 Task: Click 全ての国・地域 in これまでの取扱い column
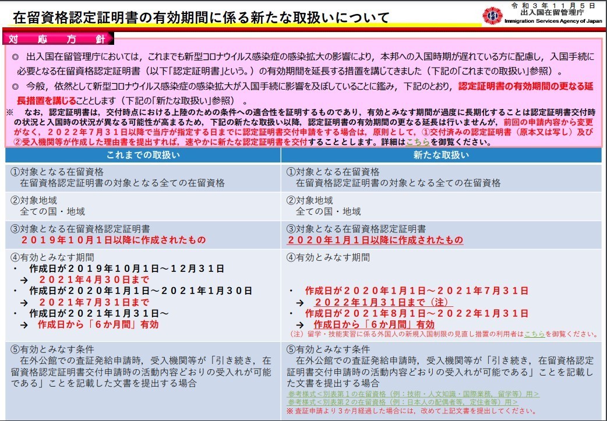tap(52, 211)
